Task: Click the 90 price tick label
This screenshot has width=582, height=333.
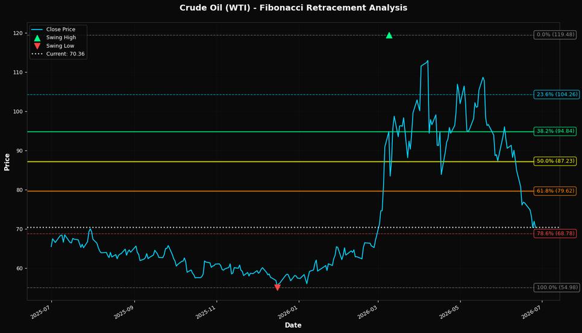Action: pyautogui.click(x=20, y=151)
